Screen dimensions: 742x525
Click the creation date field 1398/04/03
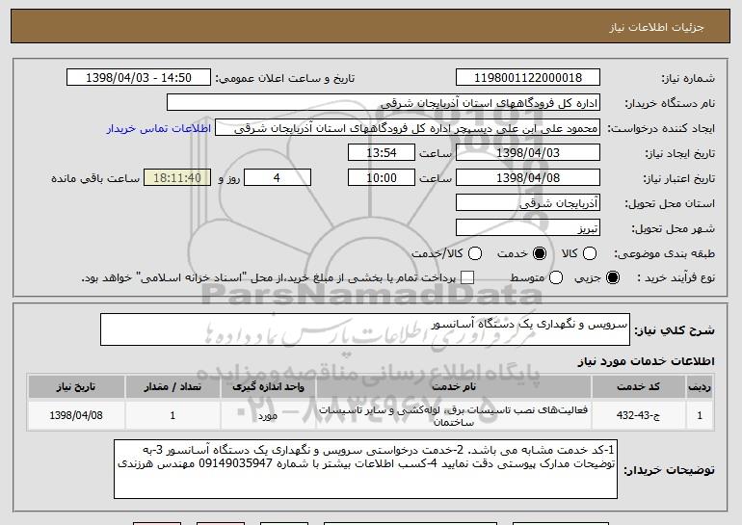pos(528,153)
